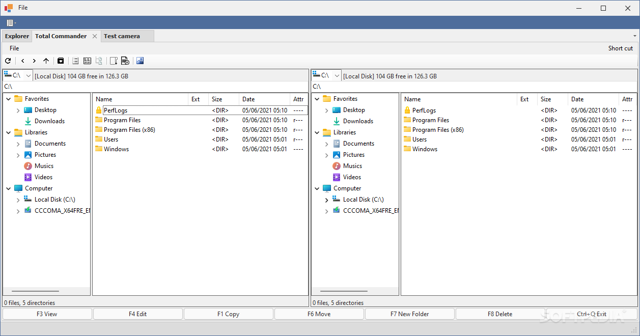Click the picture thumbnail view icon
Viewport: 640px width, 336px height.
point(140,61)
